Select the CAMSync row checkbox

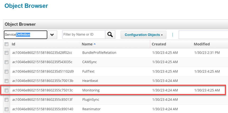(x=7, y=62)
